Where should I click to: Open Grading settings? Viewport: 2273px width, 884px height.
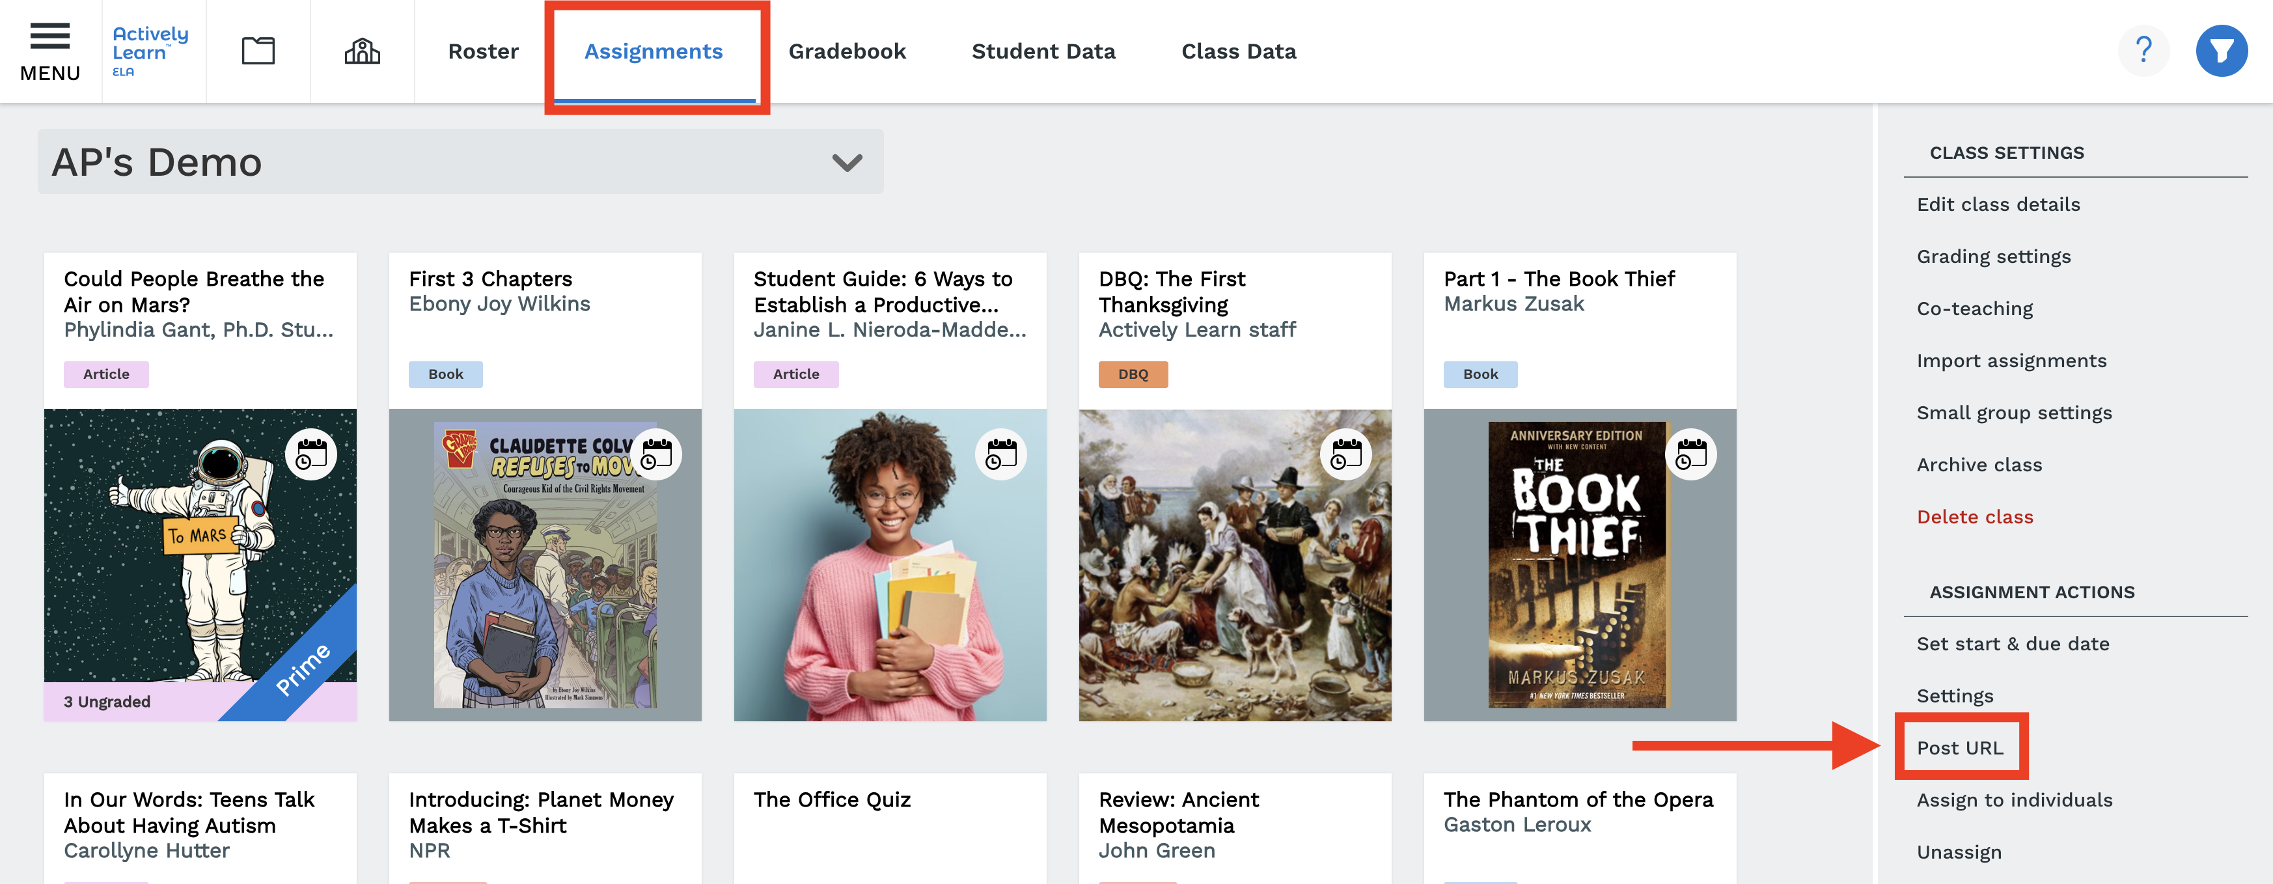pyautogui.click(x=1993, y=256)
